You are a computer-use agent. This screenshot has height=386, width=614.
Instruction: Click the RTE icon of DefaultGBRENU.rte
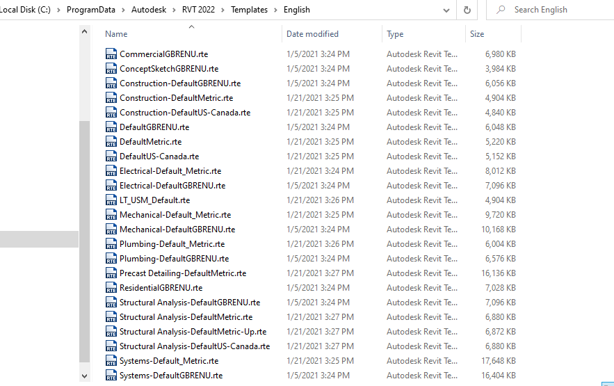tap(111, 127)
